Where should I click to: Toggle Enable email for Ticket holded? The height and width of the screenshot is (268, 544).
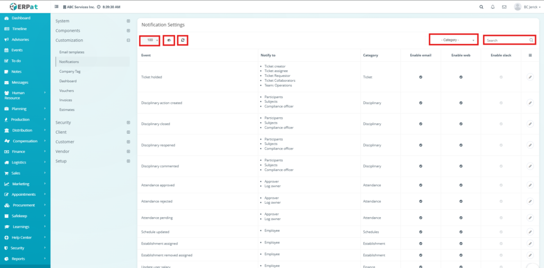421,77
